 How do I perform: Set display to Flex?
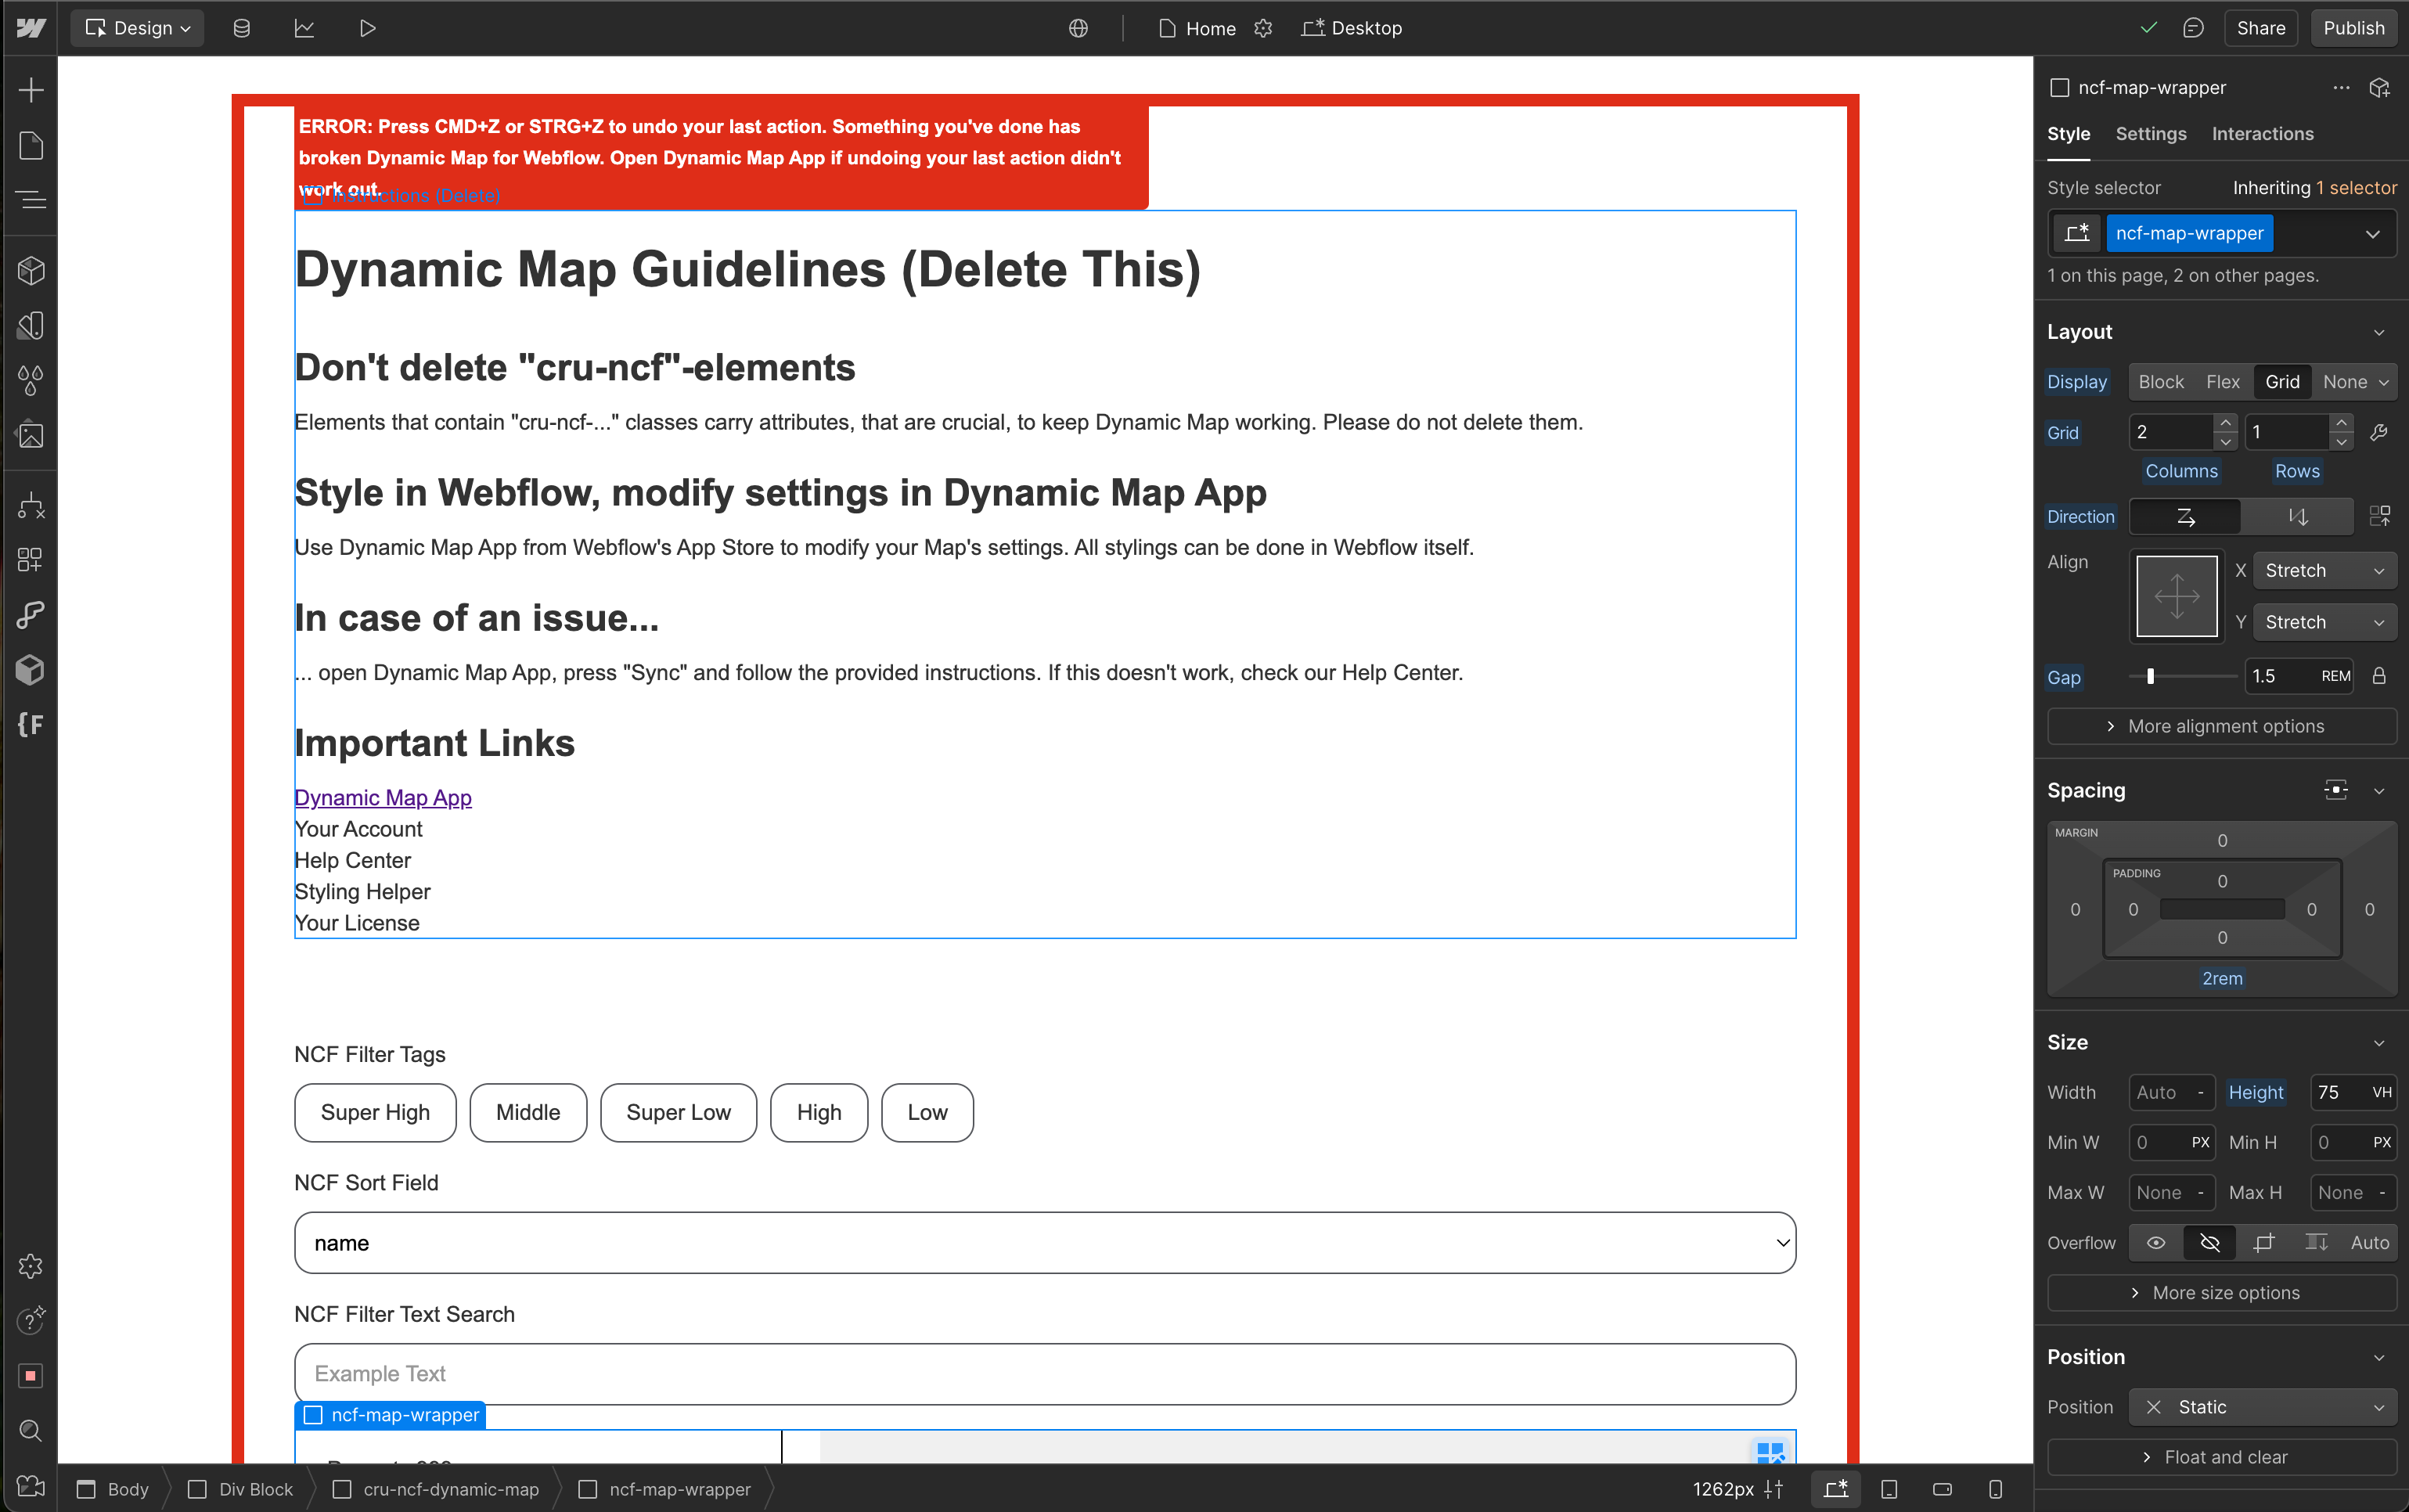(2222, 381)
